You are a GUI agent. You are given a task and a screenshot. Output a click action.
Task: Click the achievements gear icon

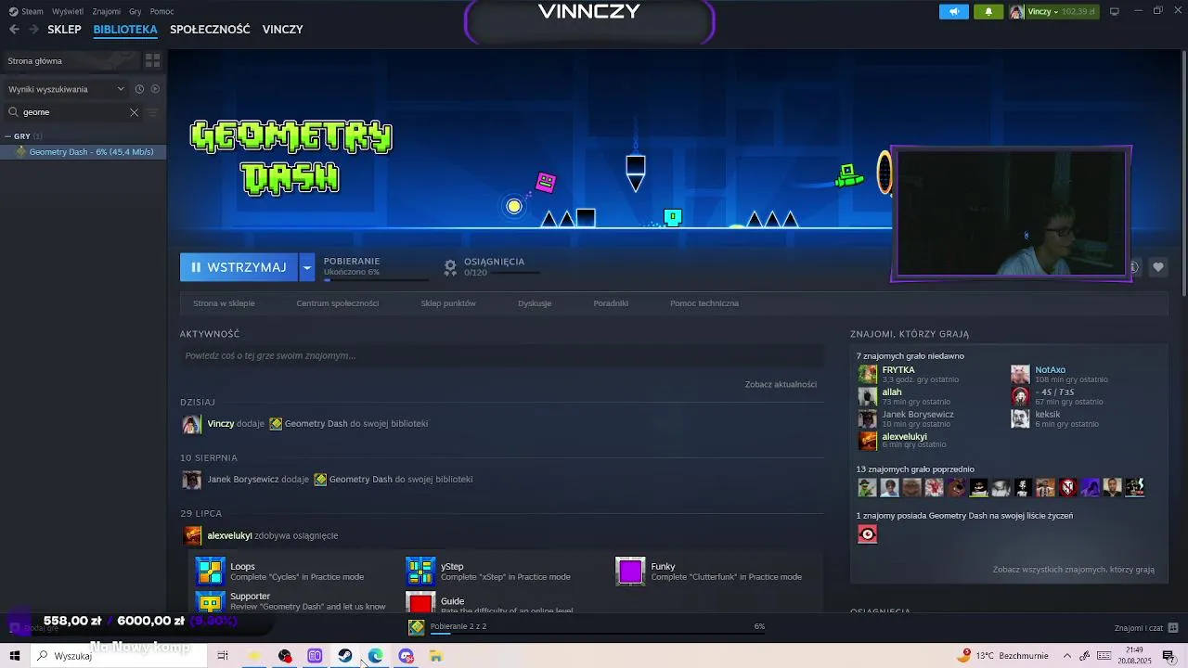pyautogui.click(x=450, y=267)
